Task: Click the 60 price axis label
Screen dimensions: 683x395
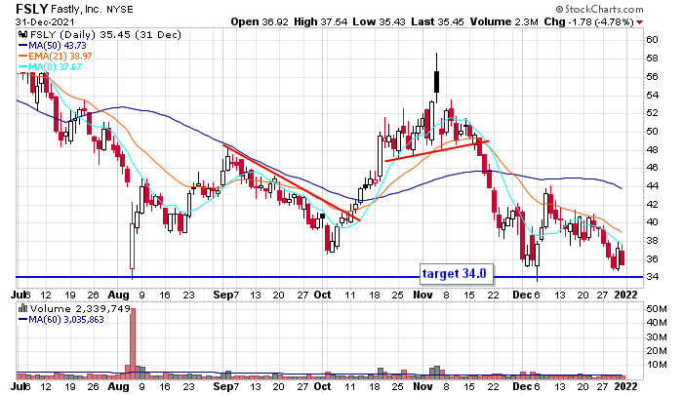Action: [x=652, y=40]
